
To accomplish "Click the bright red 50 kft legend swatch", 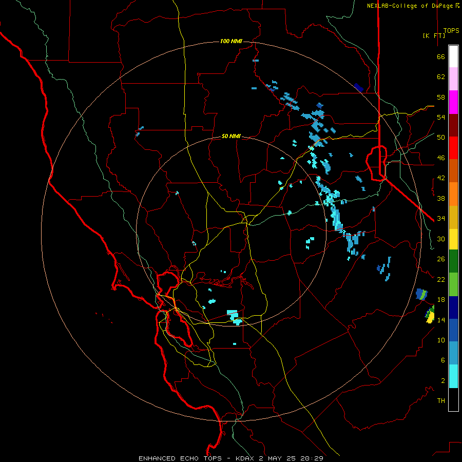I will (x=453, y=148).
